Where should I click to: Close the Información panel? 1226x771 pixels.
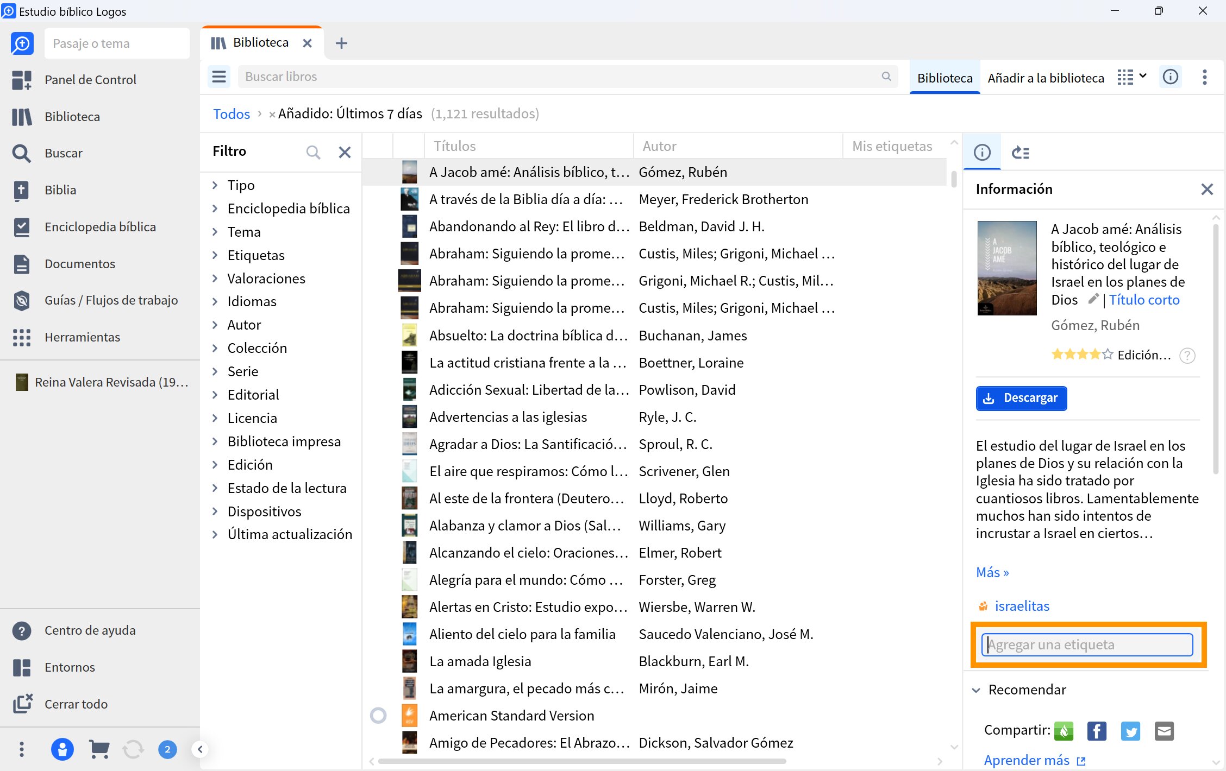[1206, 189]
